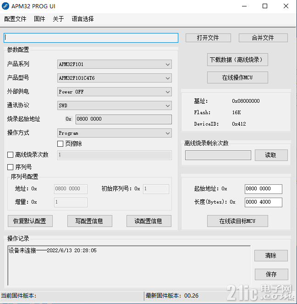Close the APM32 PROG UI window
The height and width of the screenshot is (304, 297).
[x=286, y=6]
